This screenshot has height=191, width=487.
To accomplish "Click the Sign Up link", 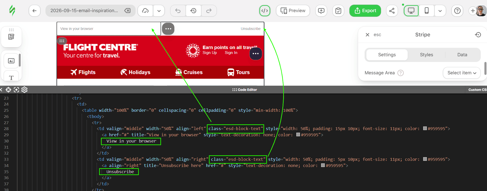I will click(210, 53).
